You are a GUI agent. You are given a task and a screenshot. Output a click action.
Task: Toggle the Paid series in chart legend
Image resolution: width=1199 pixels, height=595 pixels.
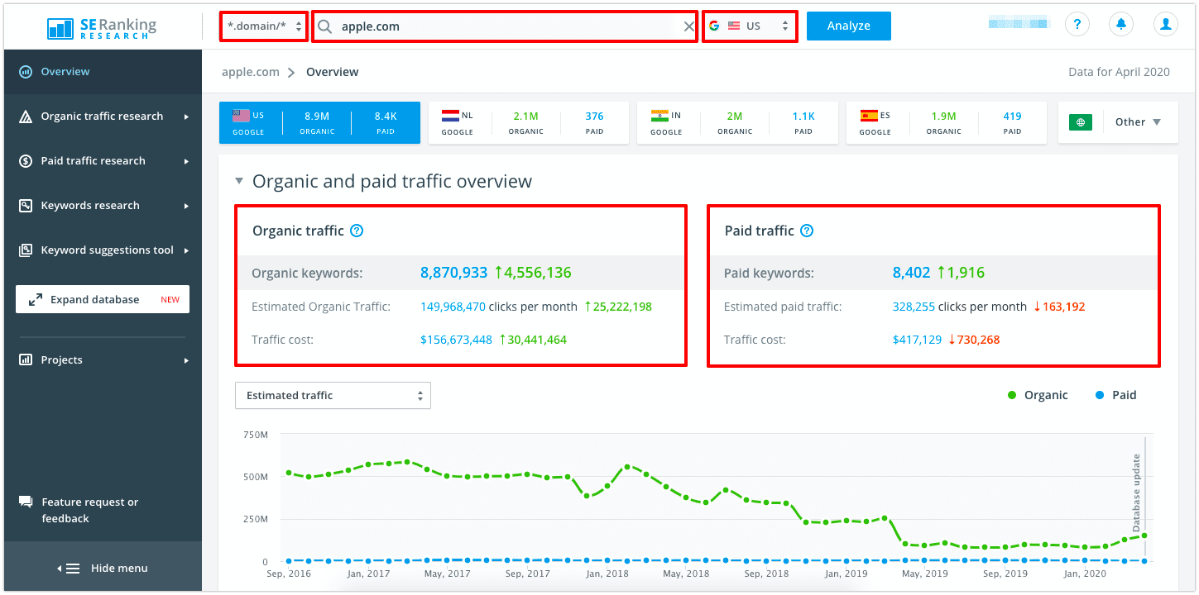coord(1115,396)
